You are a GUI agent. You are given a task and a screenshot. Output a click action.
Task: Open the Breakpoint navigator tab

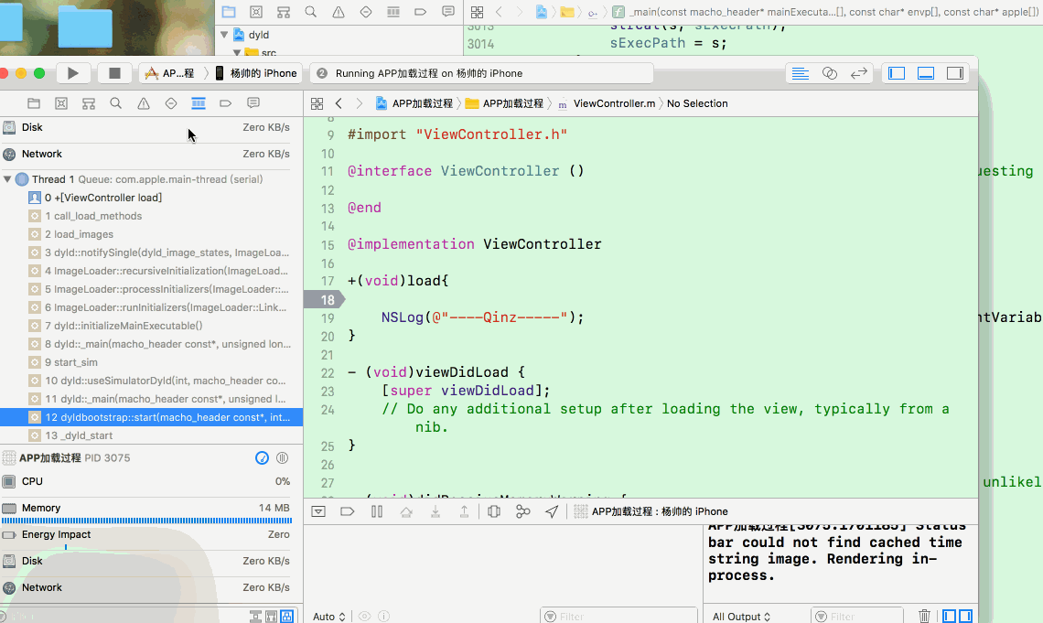[225, 103]
